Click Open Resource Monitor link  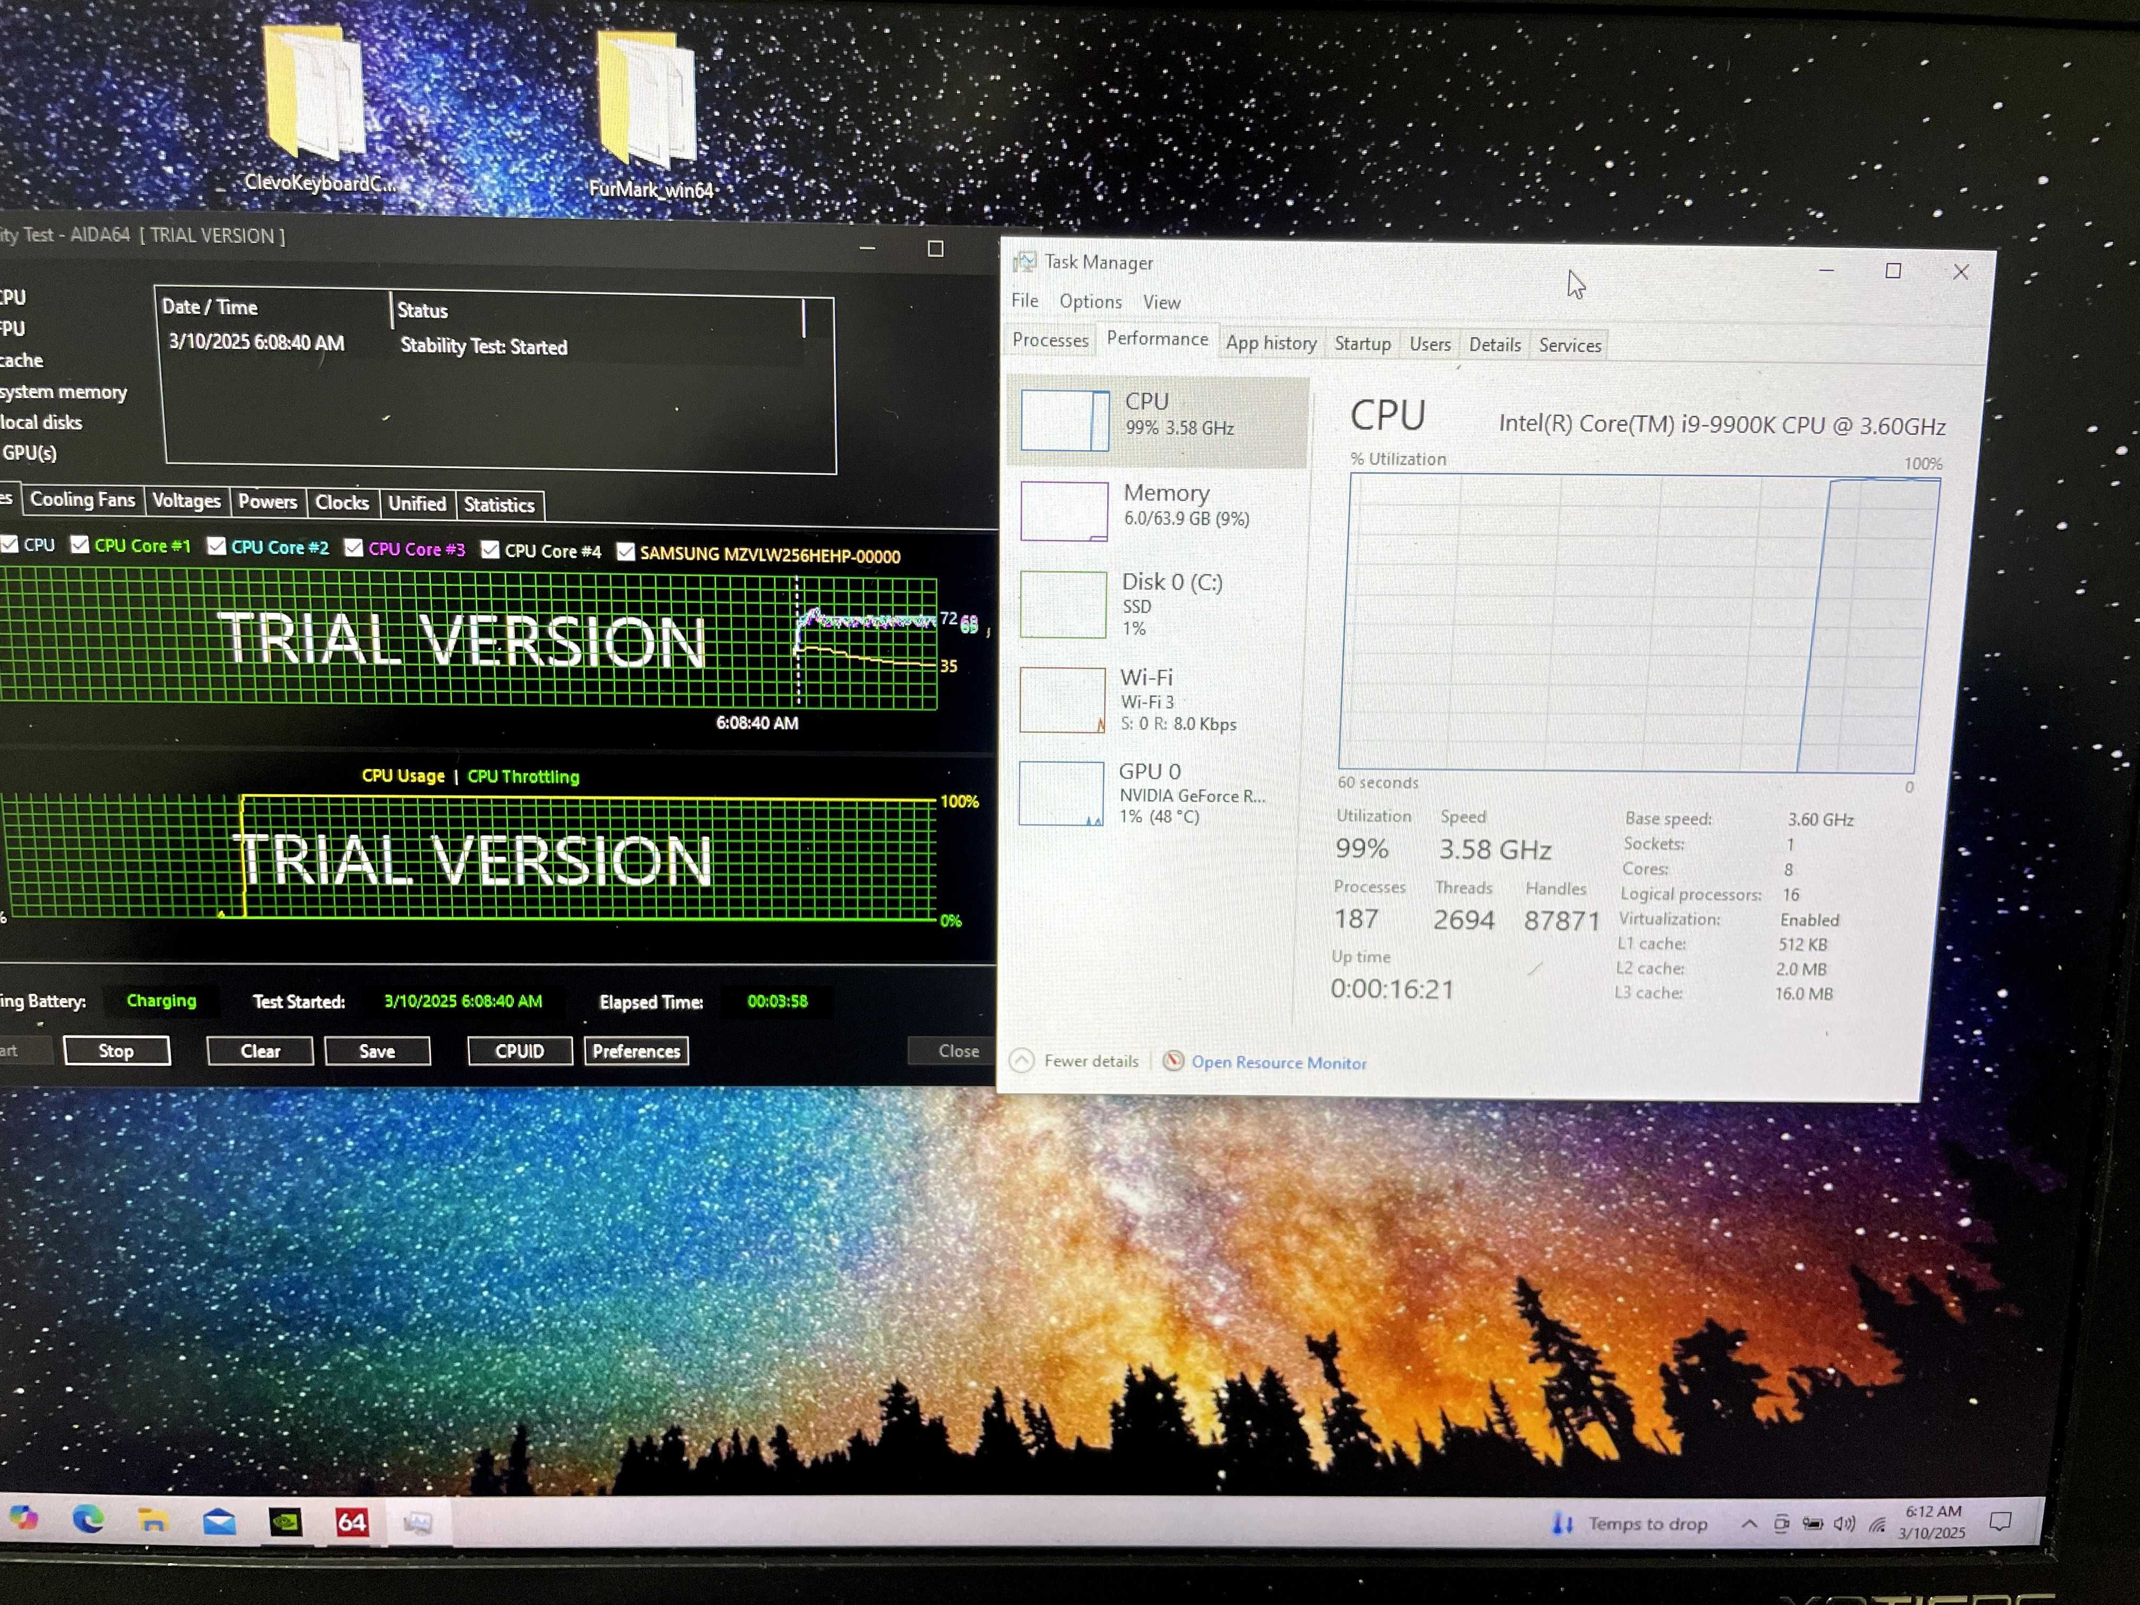pyautogui.click(x=1279, y=1062)
